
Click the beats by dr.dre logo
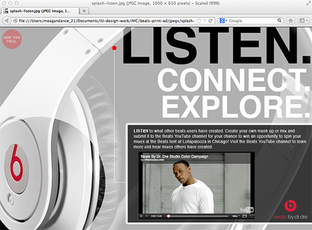(290, 210)
